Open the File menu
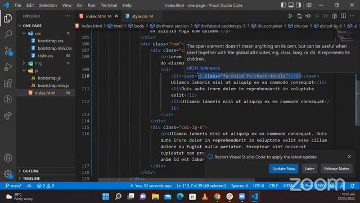360x203 pixels. click(x=17, y=5)
